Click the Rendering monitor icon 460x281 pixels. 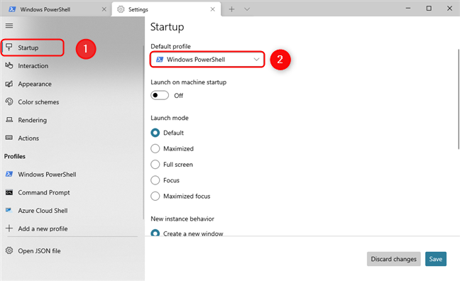pyautogui.click(x=9, y=120)
